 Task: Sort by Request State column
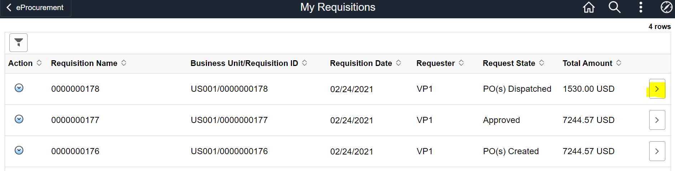[x=542, y=63]
